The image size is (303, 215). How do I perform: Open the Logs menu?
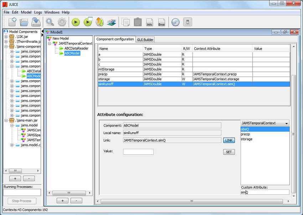[38, 12]
